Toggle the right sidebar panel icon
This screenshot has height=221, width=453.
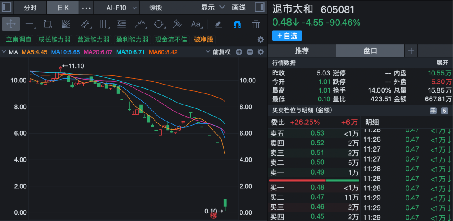[260, 7]
